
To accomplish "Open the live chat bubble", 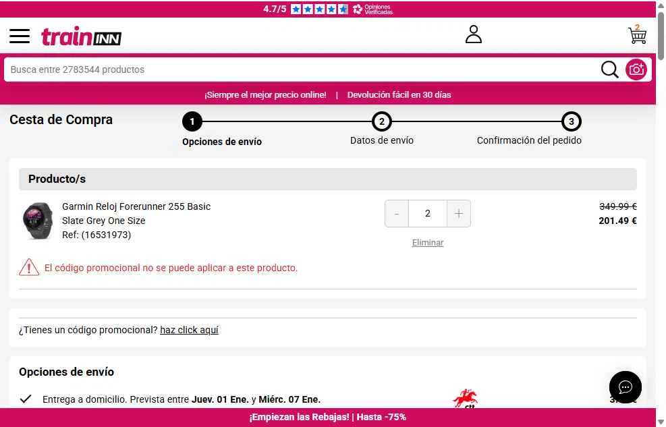I will click(625, 387).
